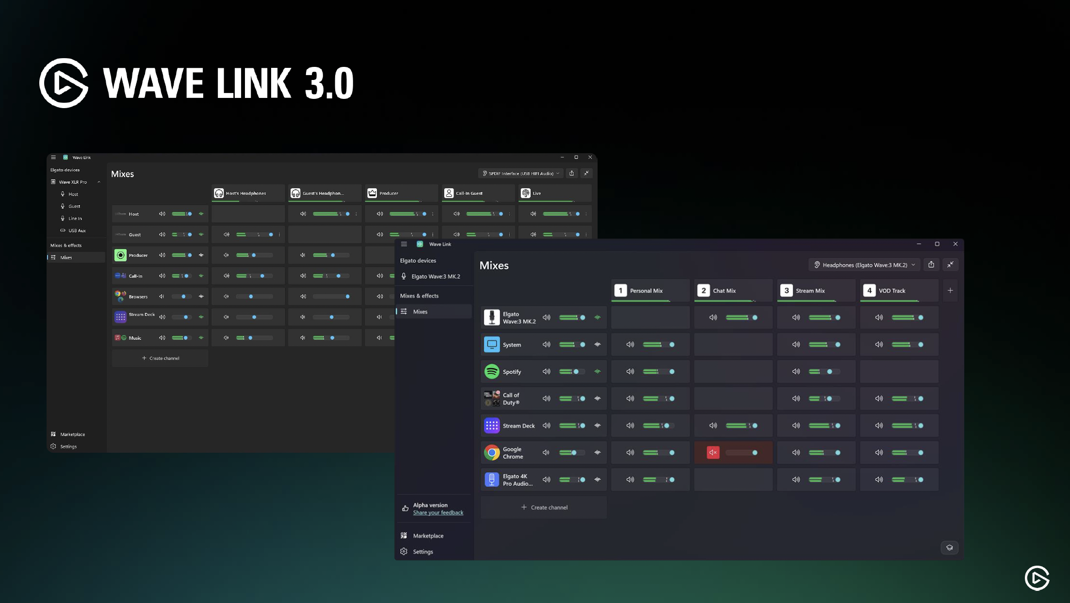Add a new mix with the plus button

[950, 290]
